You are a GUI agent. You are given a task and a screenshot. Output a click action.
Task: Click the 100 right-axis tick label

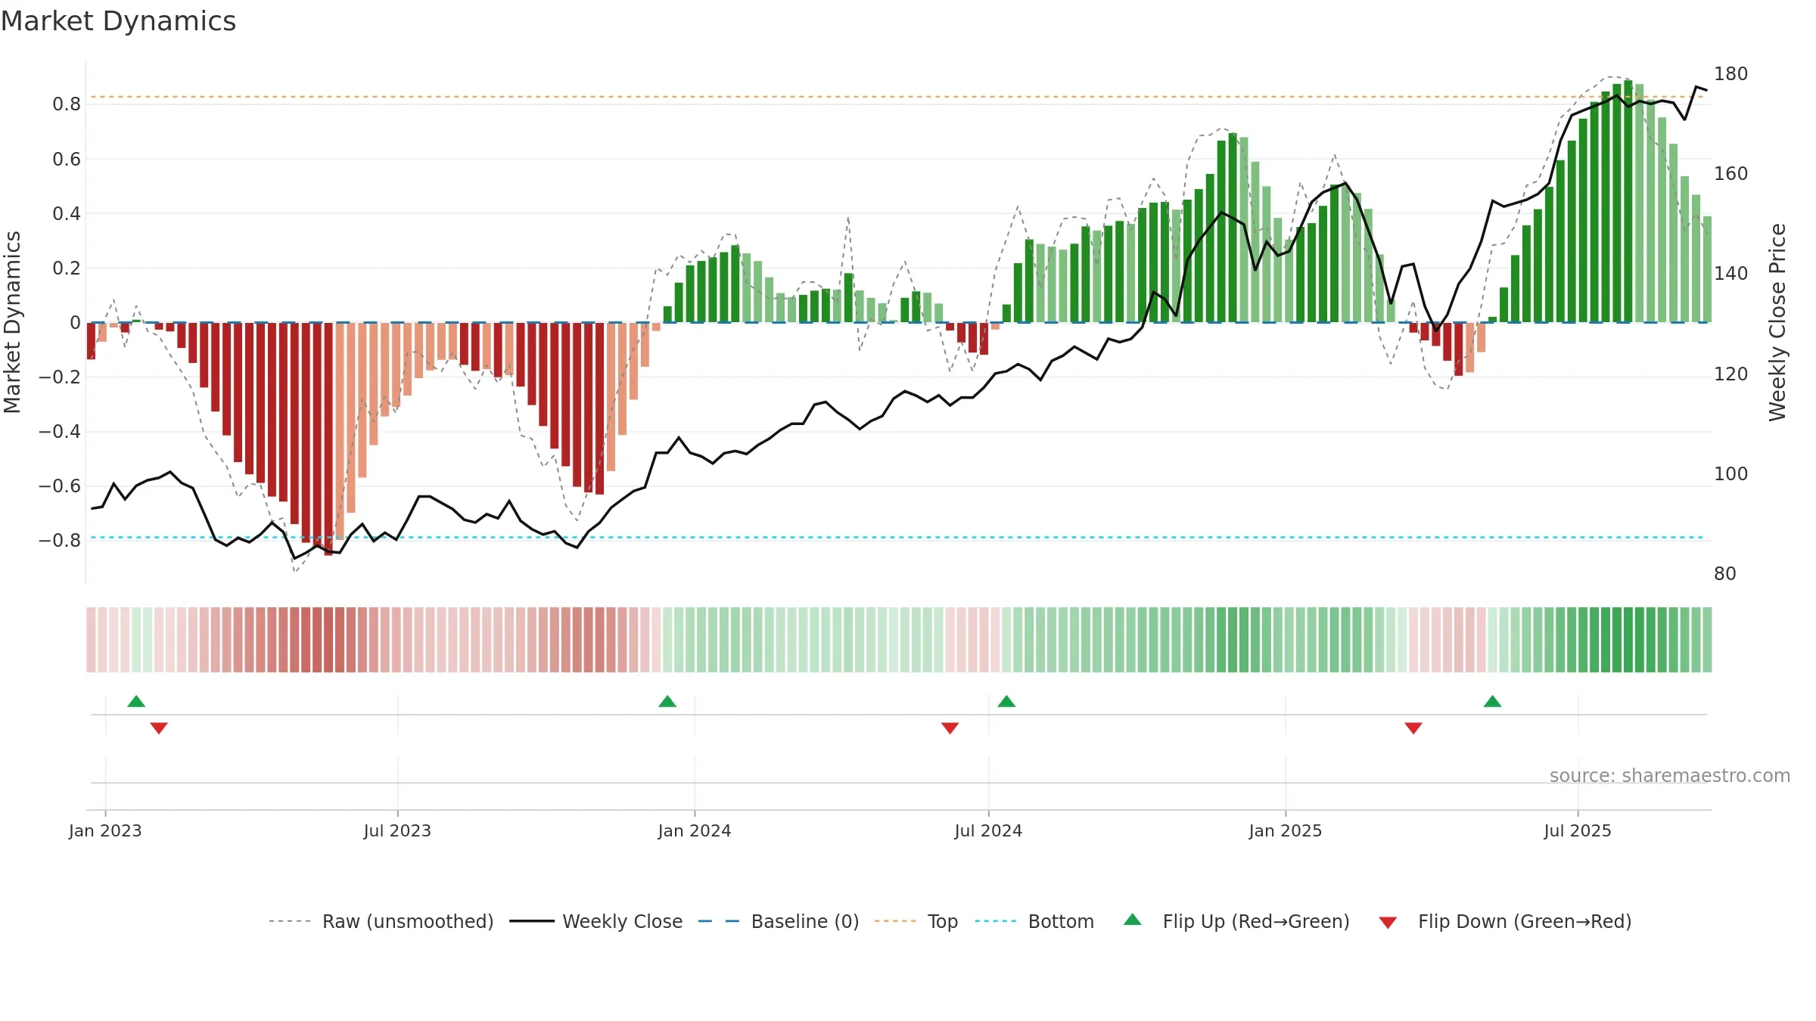(x=1730, y=474)
